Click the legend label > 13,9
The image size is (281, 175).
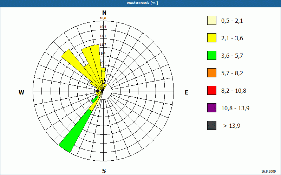coord(232,126)
